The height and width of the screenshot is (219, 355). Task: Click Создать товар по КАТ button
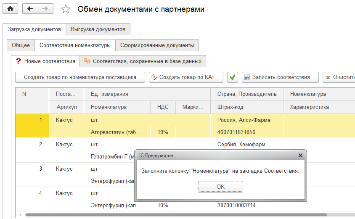pos(186,77)
